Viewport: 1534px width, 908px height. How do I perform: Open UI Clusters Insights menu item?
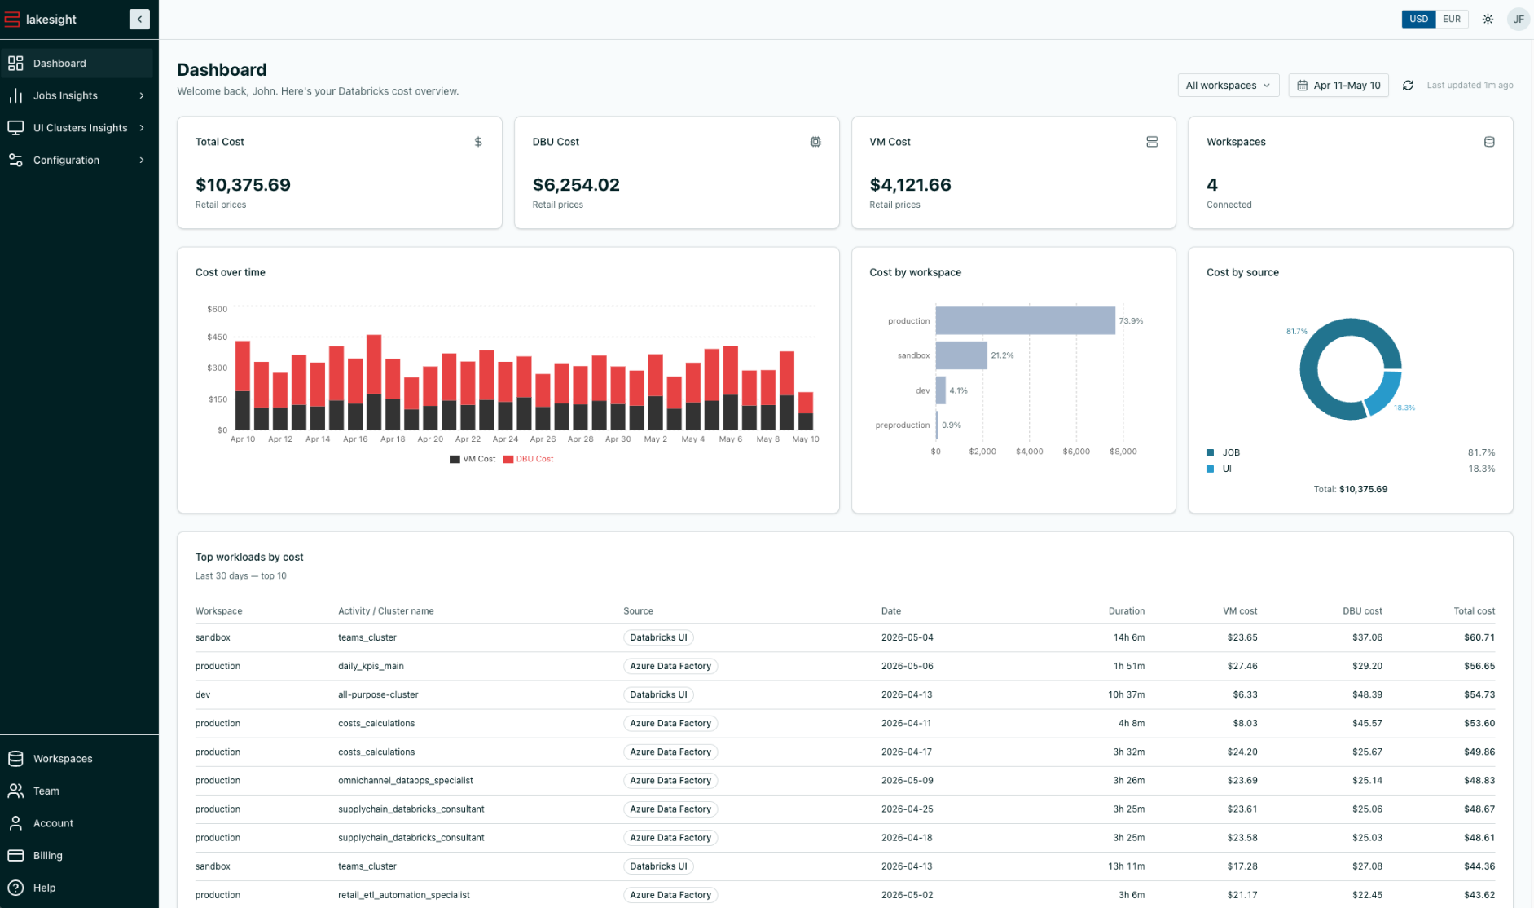77,128
